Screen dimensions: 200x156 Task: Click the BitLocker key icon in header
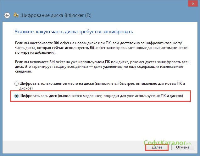pyautogui.click(x=15, y=15)
